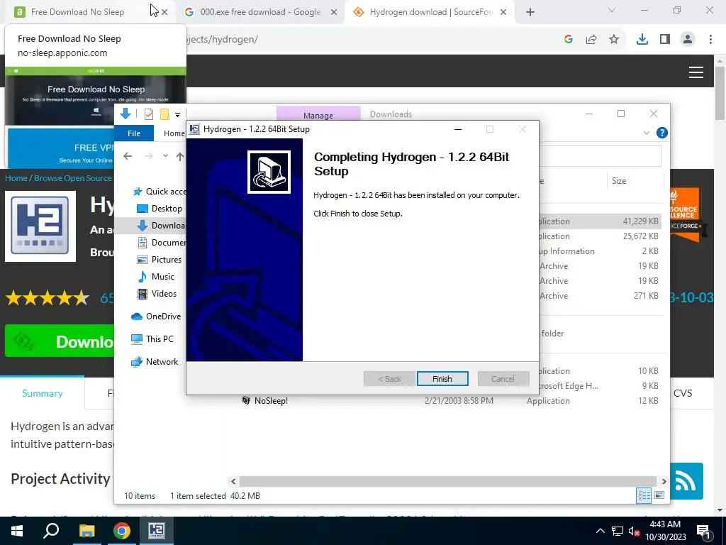Open the Chrome downloads icon
This screenshot has width=726, height=545.
tap(642, 40)
